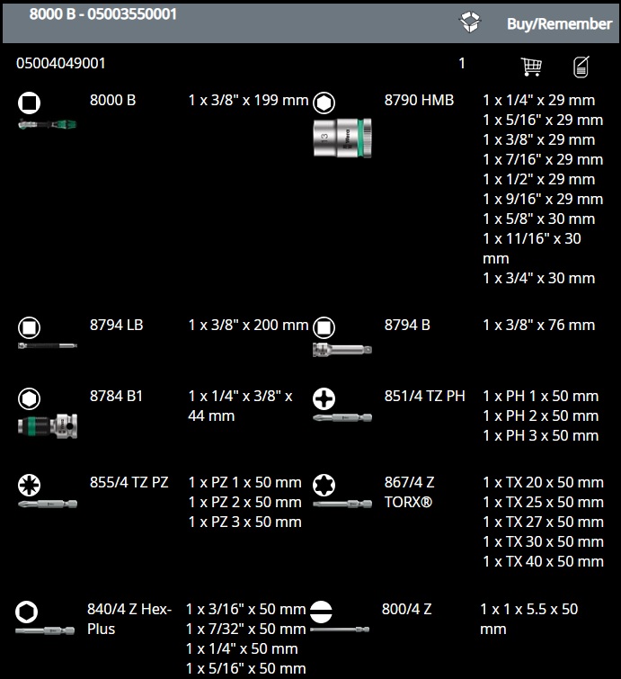Open the 855/4 TZ PZ bit thumbnail
The height and width of the screenshot is (679, 621).
click(48, 504)
